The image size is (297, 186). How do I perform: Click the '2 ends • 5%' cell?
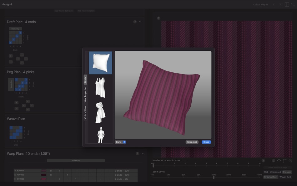(125, 179)
